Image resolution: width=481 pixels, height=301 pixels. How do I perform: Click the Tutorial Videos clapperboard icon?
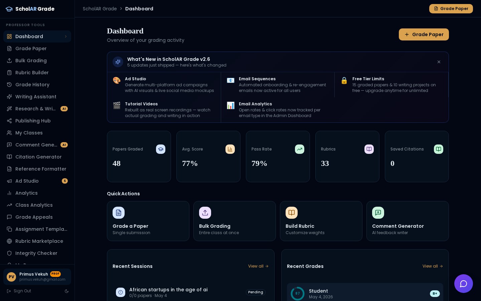point(117,105)
